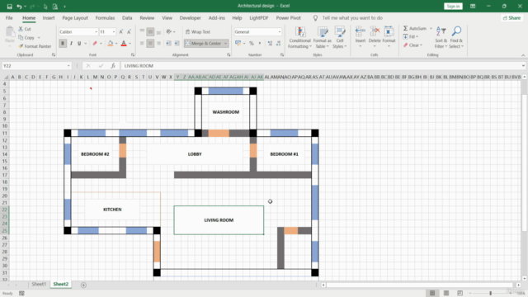The height and width of the screenshot is (297, 528).
Task: Apply Font Color A icon
Action: (124, 44)
